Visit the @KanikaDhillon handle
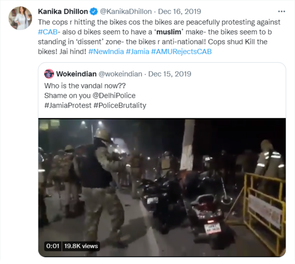Image resolution: width=295 pixels, height=264 pixels. 126,12
